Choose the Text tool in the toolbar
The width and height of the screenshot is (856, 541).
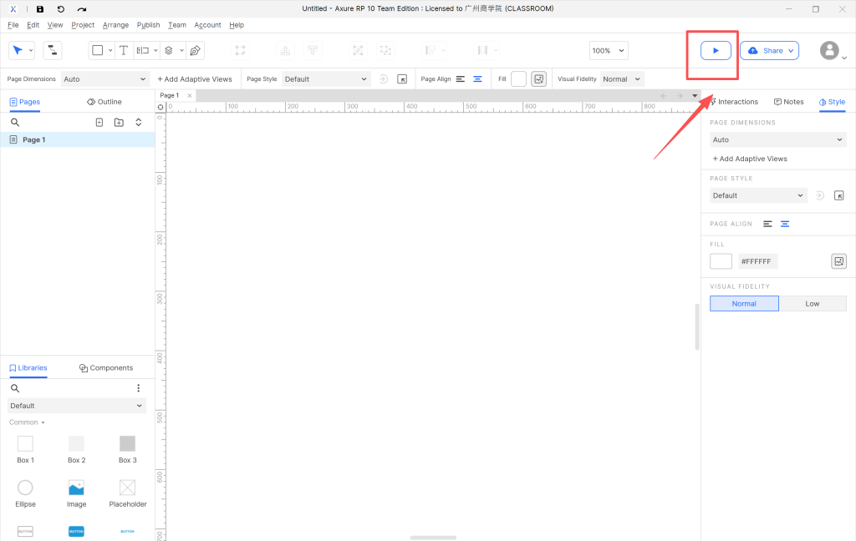pyautogui.click(x=124, y=51)
